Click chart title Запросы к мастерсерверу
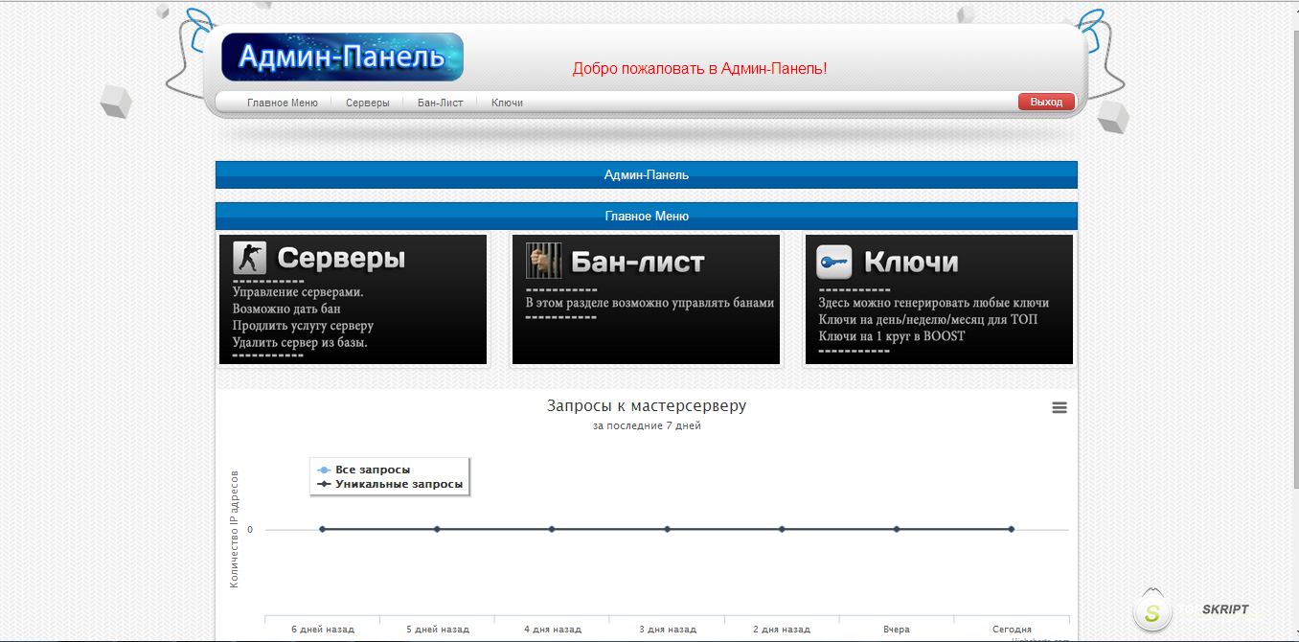Viewport: 1299px width, 642px height. (647, 406)
